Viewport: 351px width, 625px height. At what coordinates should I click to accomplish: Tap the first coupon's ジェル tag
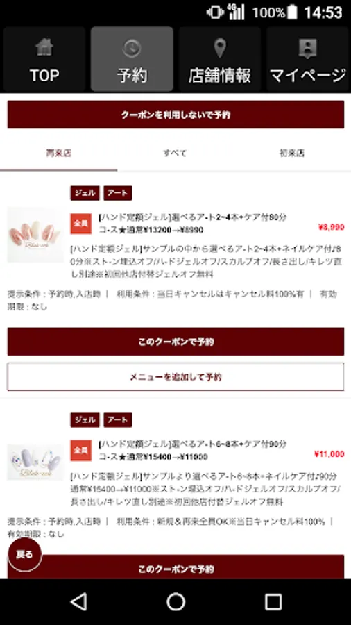(x=85, y=193)
